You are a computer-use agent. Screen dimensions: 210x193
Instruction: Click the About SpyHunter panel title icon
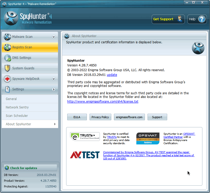67,36
